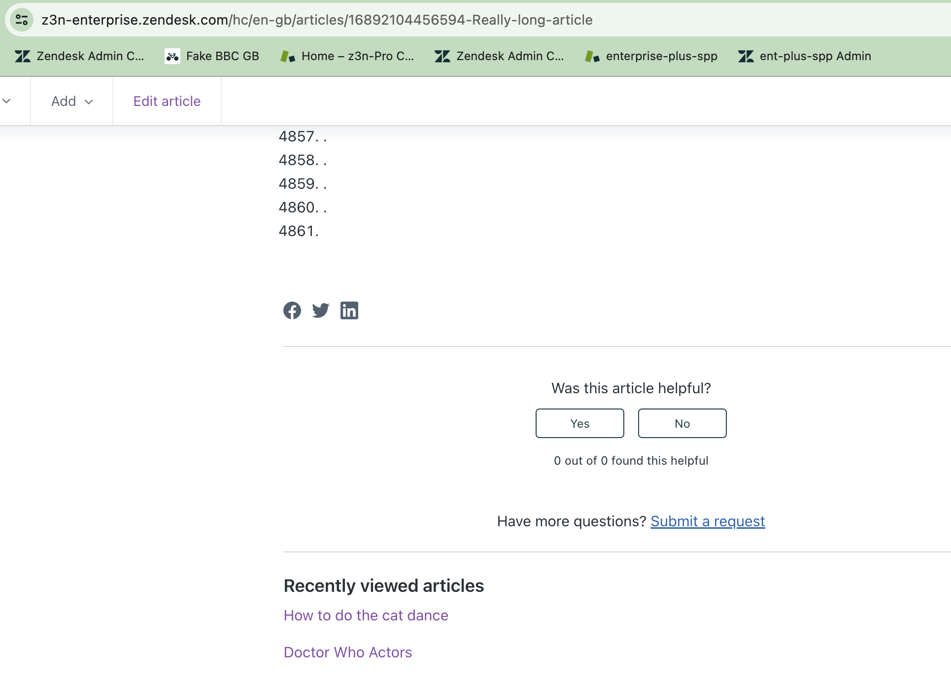951x682 pixels.
Task: Mark the article helpful with Yes
Action: tap(579, 423)
